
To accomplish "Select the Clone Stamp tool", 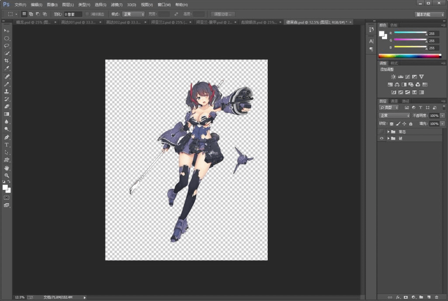I will coord(6,92).
